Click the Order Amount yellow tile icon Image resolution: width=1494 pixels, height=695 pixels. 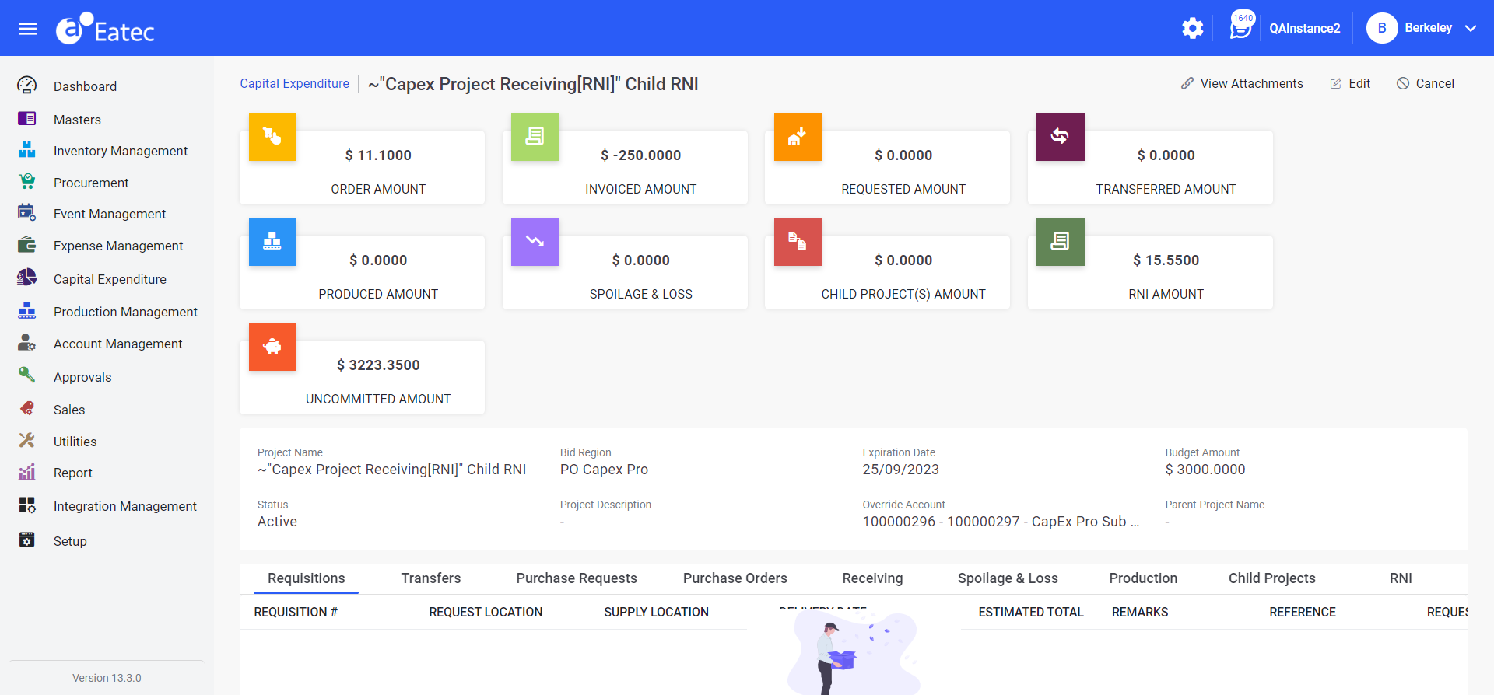(x=272, y=137)
